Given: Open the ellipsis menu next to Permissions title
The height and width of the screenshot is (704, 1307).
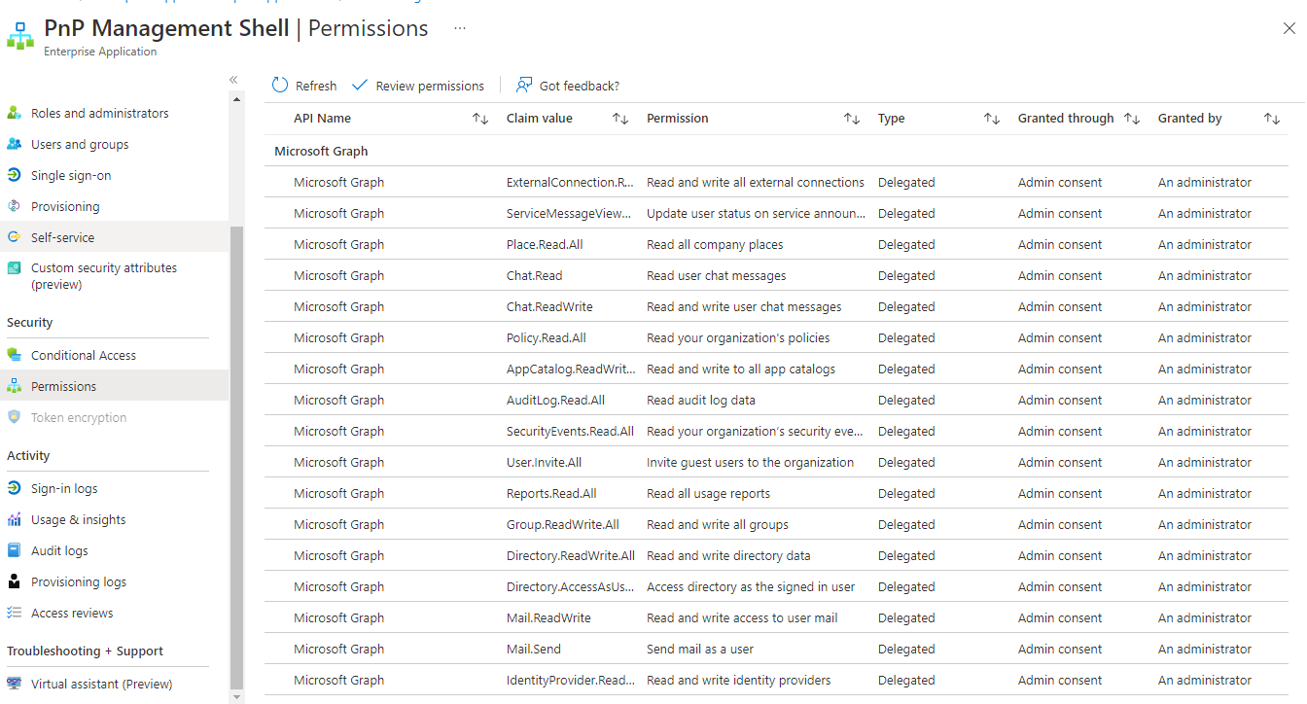Looking at the screenshot, I should pyautogui.click(x=459, y=30).
